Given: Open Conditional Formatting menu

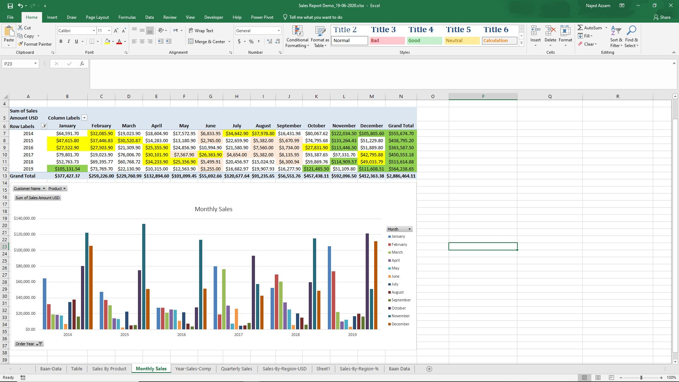Looking at the screenshot, I should [297, 37].
